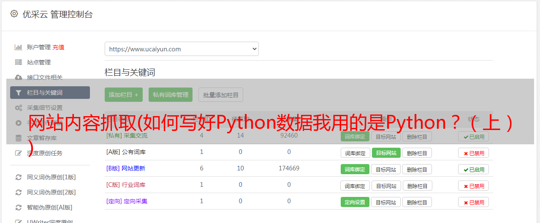
Task: Click the 私有词库管理 button
Action: (171, 95)
